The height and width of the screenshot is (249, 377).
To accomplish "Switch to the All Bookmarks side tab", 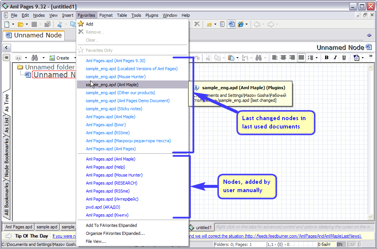I will [x=6, y=199].
